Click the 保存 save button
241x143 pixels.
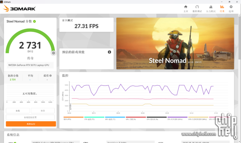[43, 111]
